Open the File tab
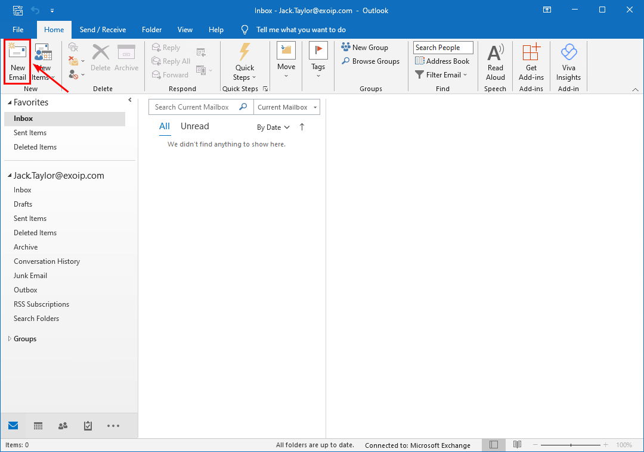Viewport: 644px width, 452px height. [x=18, y=30]
